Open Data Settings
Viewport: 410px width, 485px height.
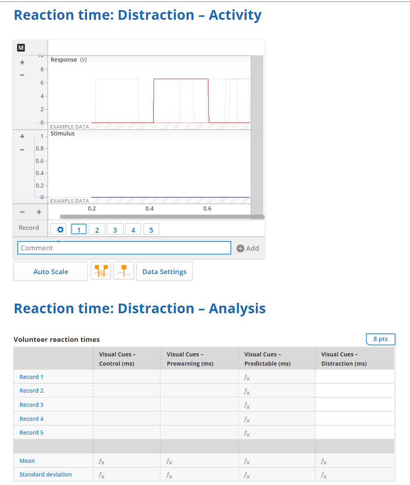[164, 271]
